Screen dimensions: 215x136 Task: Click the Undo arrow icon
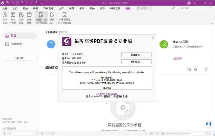pyautogui.click(x=27, y=3)
